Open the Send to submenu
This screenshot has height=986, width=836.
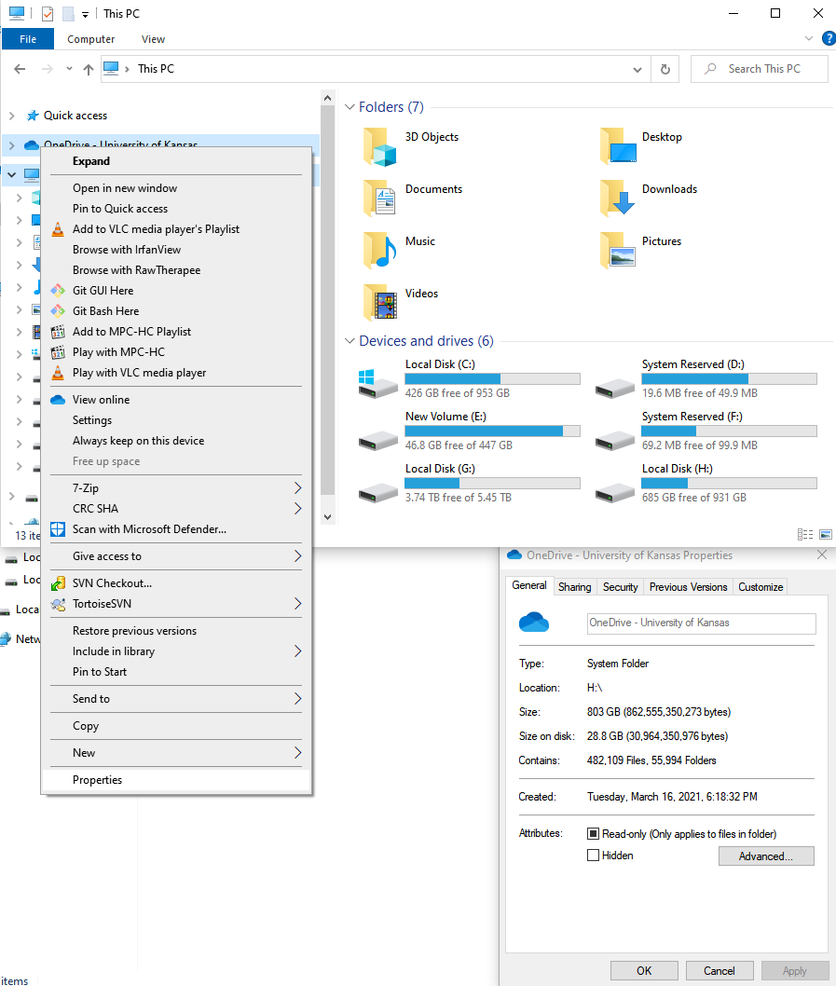[176, 699]
